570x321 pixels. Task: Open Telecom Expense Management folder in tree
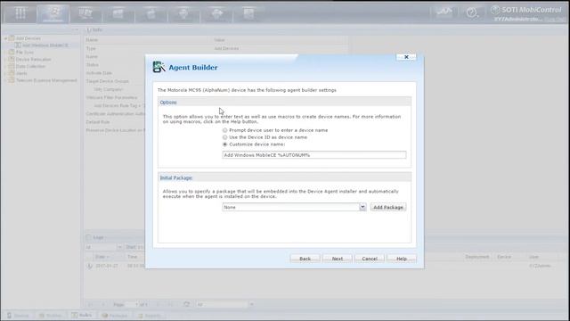(x=46, y=80)
